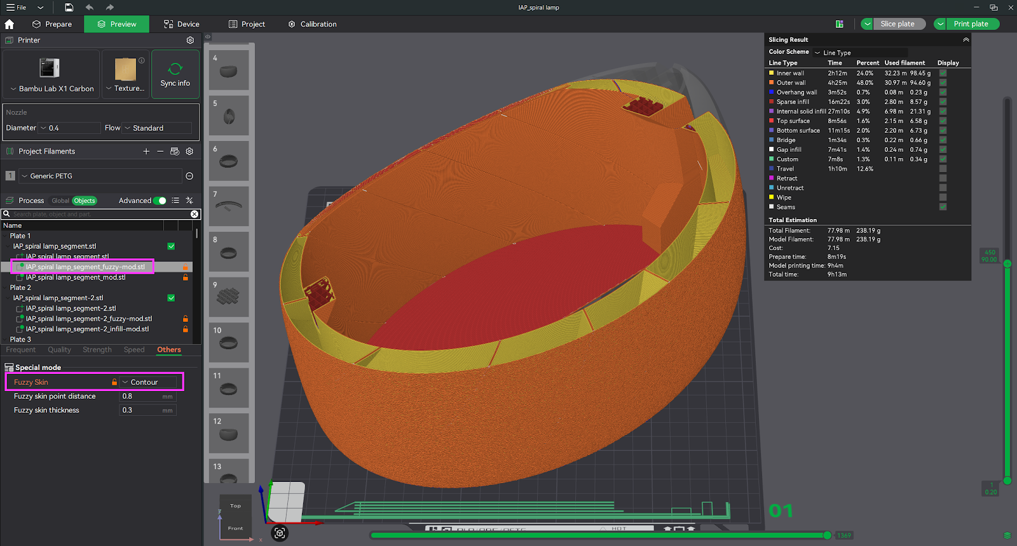Click lock icon on segment-2_infill-mod.stl row

pyautogui.click(x=186, y=330)
